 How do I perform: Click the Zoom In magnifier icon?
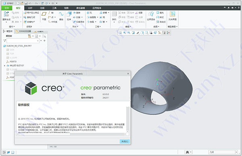pos(124,32)
